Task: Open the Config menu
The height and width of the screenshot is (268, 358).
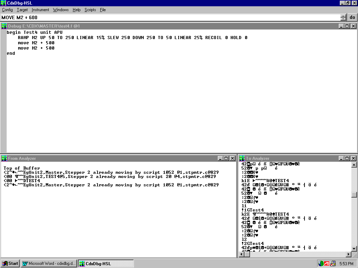Action: tap(7, 10)
